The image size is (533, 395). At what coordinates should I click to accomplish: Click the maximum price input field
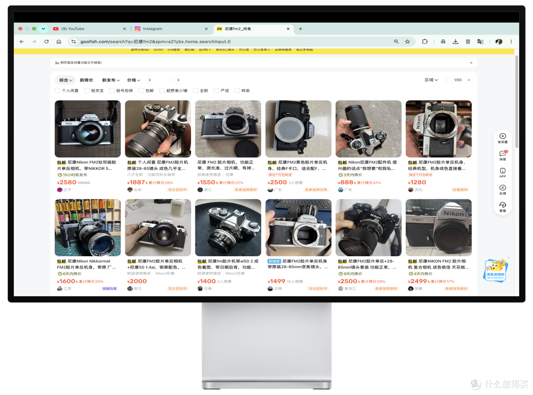click(186, 80)
